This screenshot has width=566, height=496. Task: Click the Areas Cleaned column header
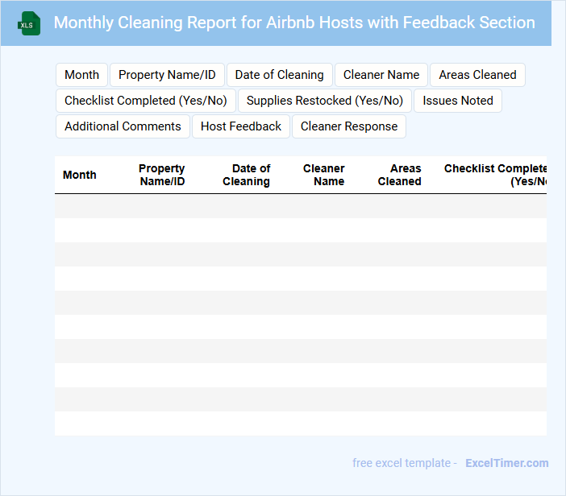[x=400, y=175]
